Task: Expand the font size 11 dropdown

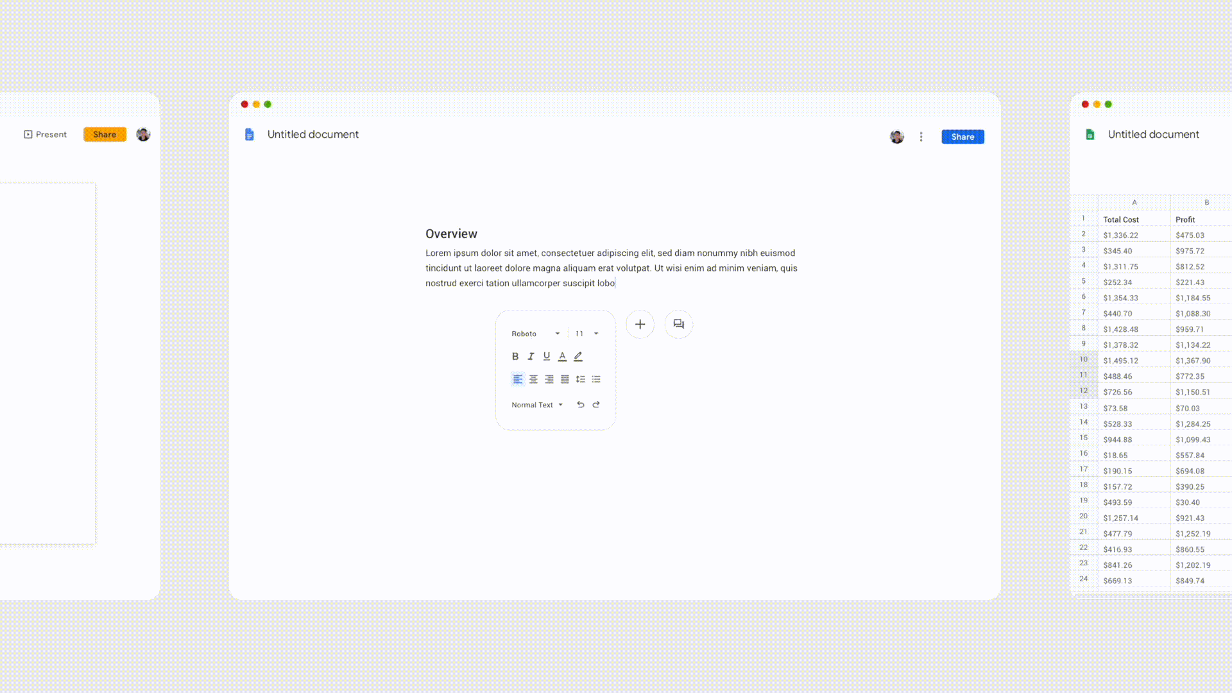Action: point(586,334)
